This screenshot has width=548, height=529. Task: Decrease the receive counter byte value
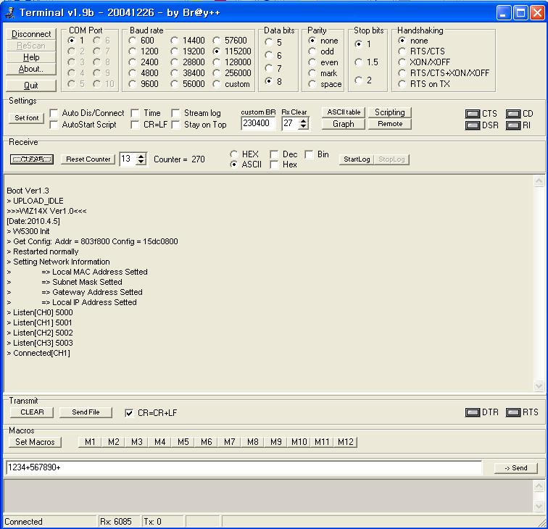[141, 162]
